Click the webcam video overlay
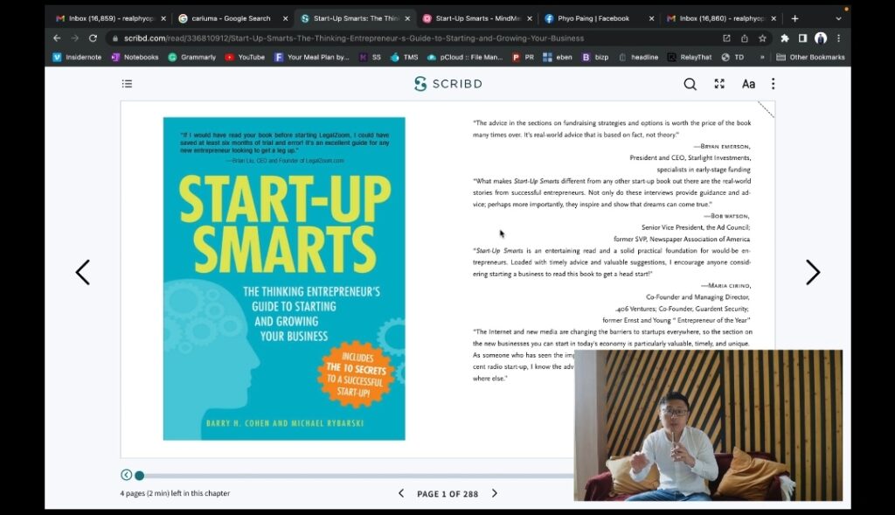This screenshot has height=515, width=895. point(708,425)
